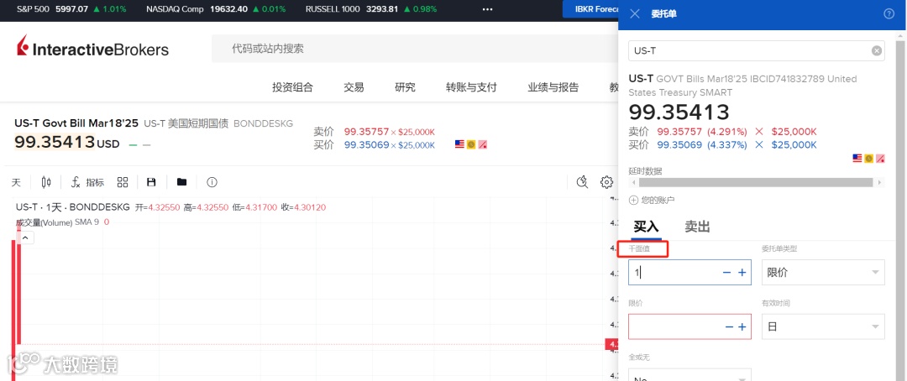This screenshot has width=907, height=381.
Task: Open the fx 指标 indicators menu
Action: [x=87, y=183]
